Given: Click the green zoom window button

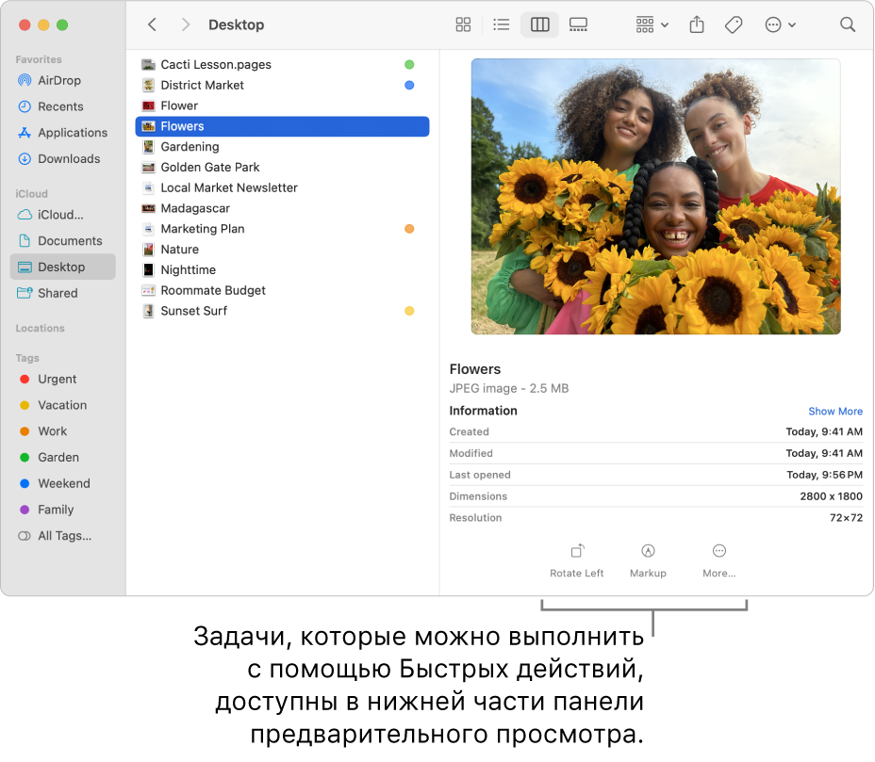Looking at the screenshot, I should (x=62, y=25).
